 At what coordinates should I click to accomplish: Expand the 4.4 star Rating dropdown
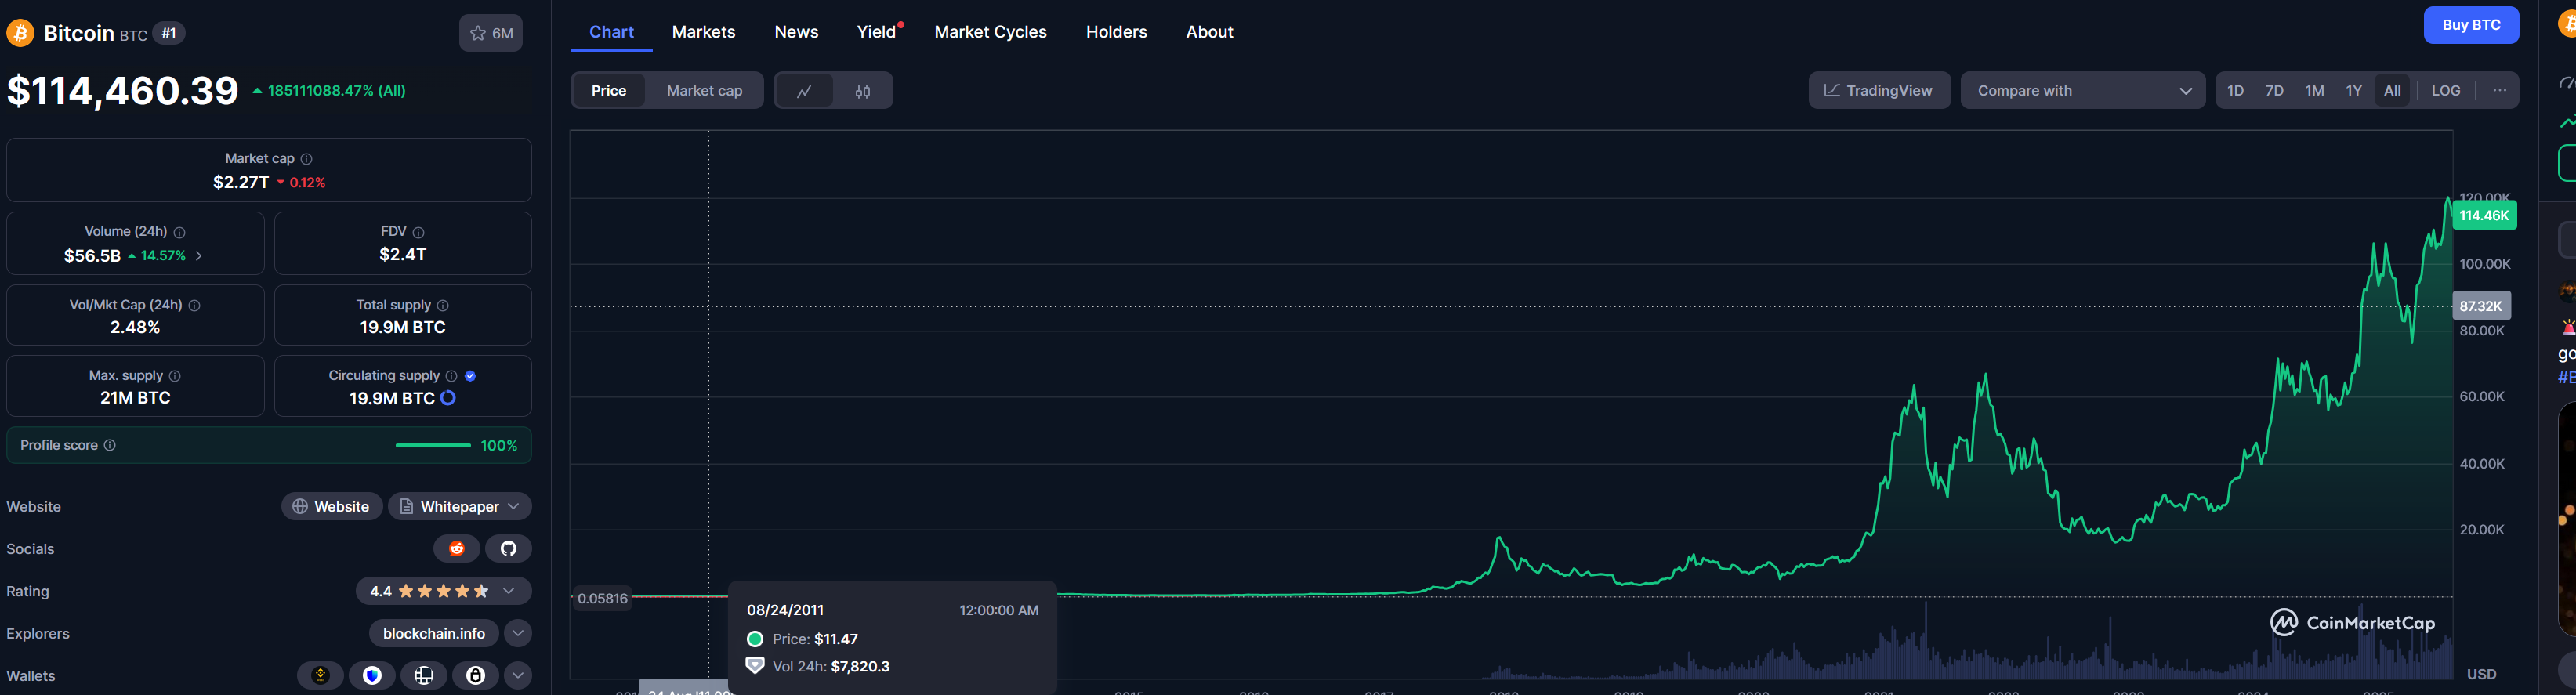tap(444, 591)
